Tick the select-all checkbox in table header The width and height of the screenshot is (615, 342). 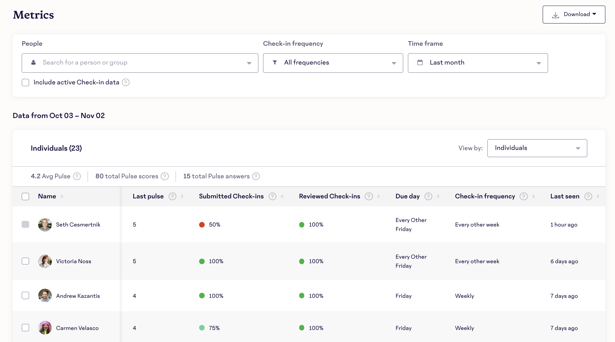tap(25, 196)
